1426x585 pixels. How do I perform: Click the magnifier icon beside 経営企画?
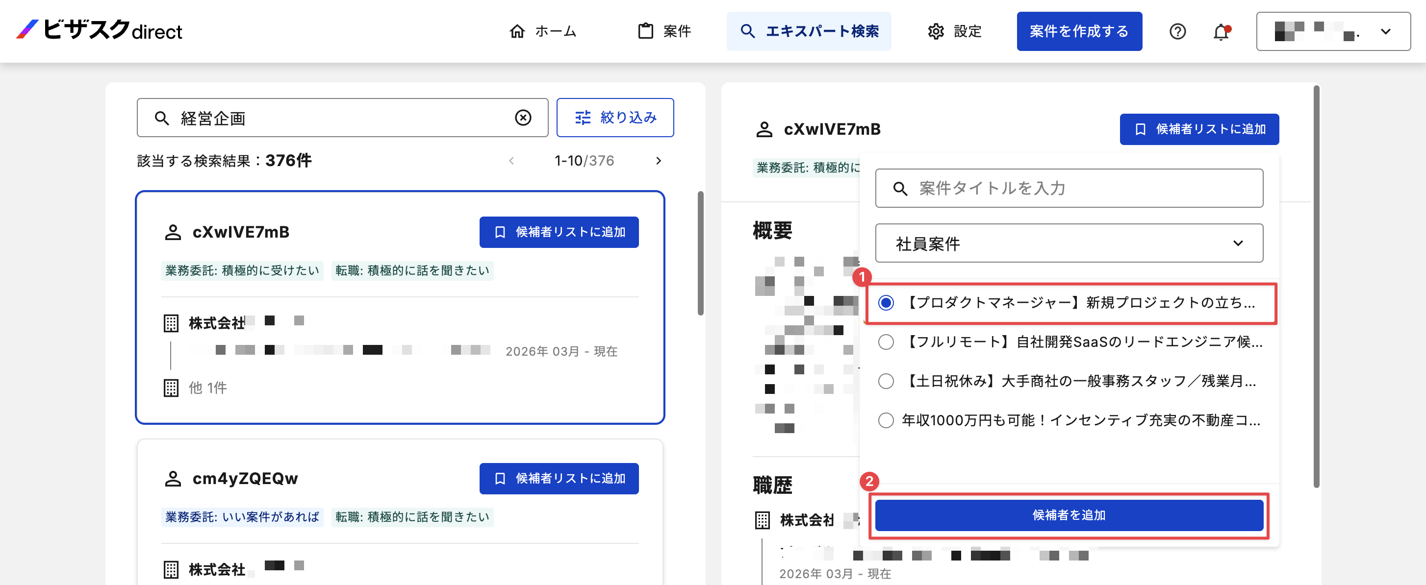(x=162, y=118)
